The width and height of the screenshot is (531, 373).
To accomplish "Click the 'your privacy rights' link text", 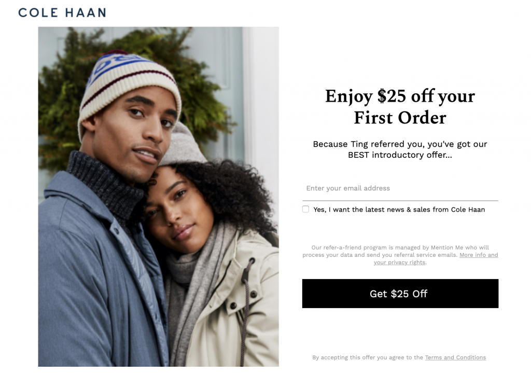I will click(399, 262).
